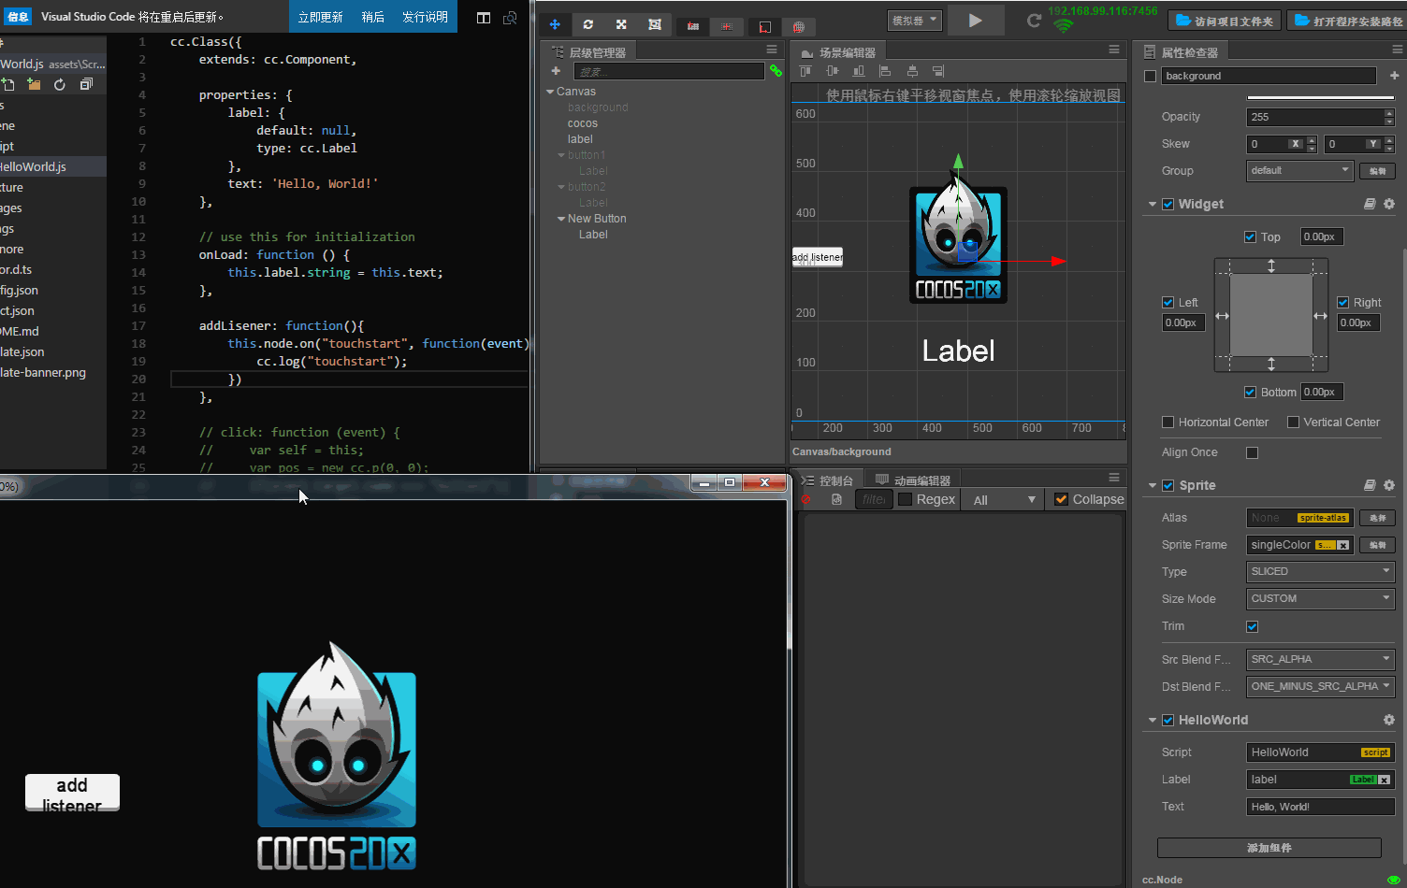
Task: Click 稍后 in VS Code notification
Action: coord(373,17)
